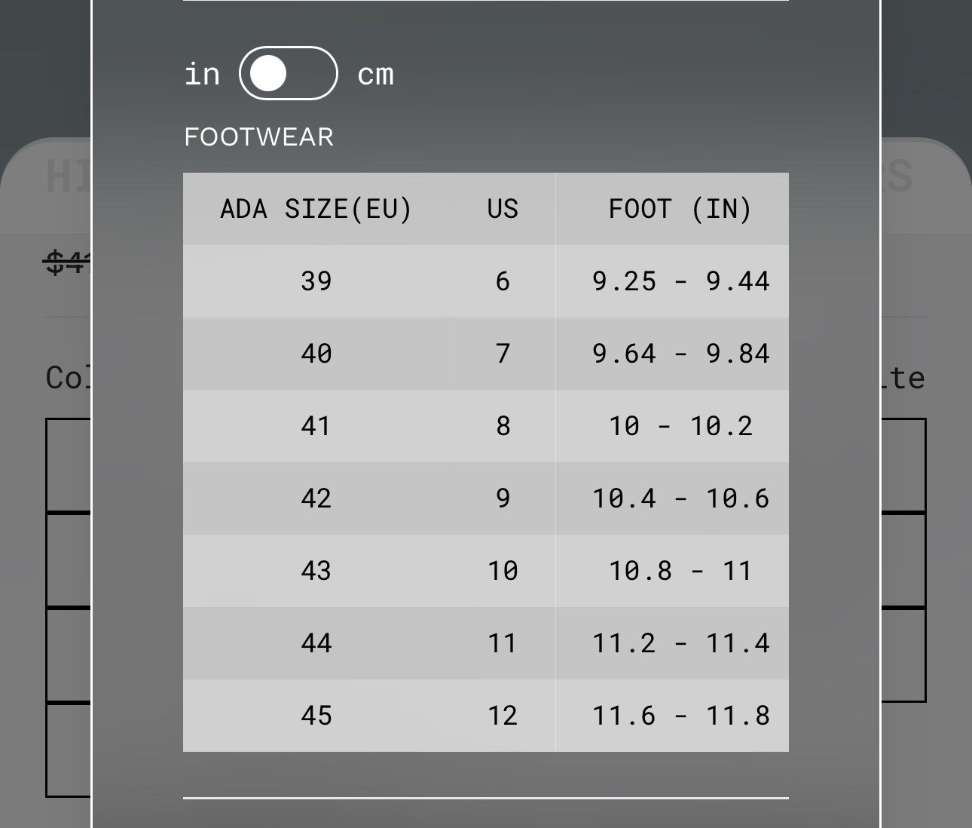Toggle the in/cm unit switch

288,73
